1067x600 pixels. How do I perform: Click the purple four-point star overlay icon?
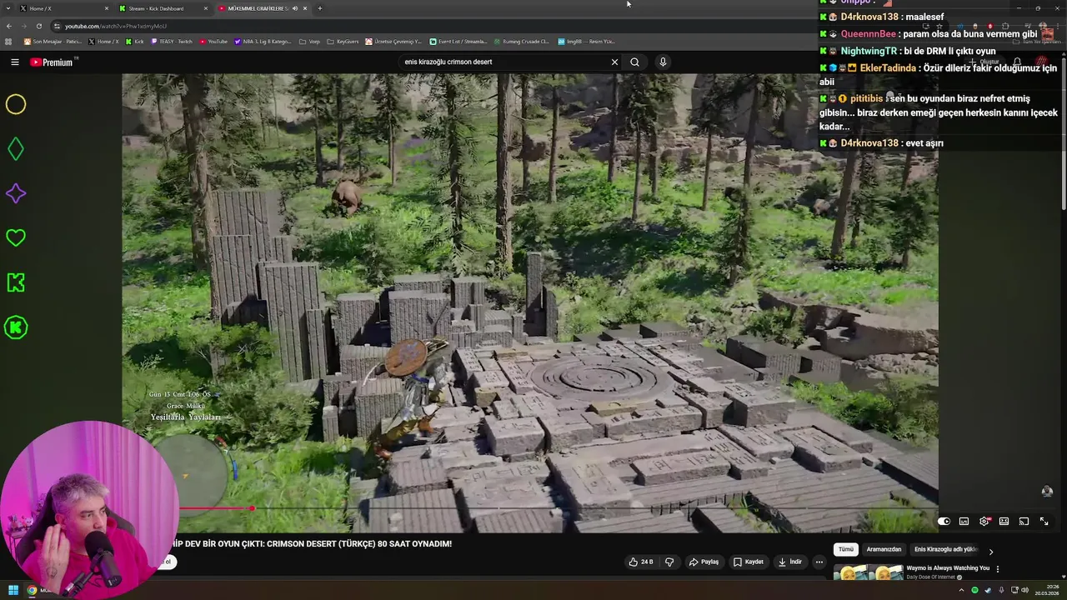(x=16, y=193)
